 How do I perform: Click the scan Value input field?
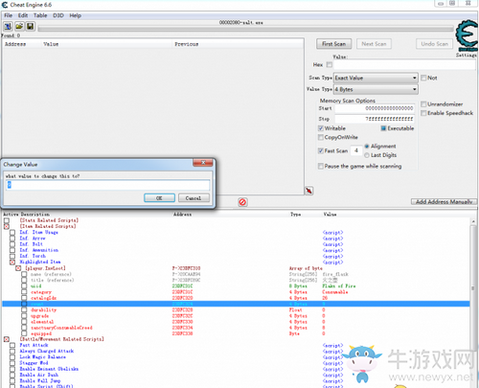404,65
